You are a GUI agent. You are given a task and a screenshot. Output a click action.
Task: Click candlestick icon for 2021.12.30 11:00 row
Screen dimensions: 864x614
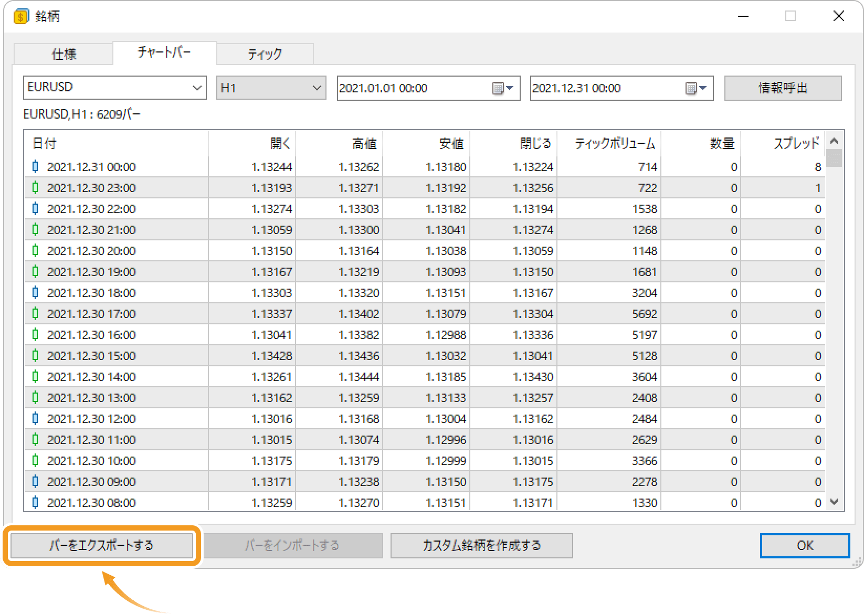35,440
